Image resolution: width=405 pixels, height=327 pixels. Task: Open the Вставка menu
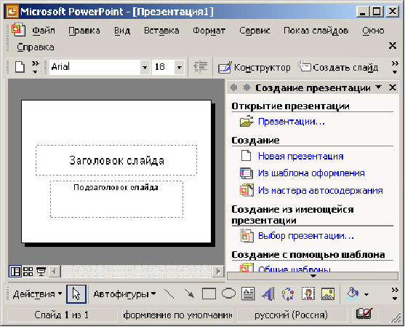point(161,31)
